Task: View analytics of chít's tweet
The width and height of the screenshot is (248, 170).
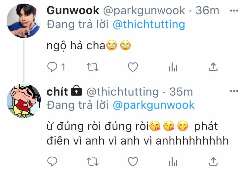Action: (x=173, y=162)
